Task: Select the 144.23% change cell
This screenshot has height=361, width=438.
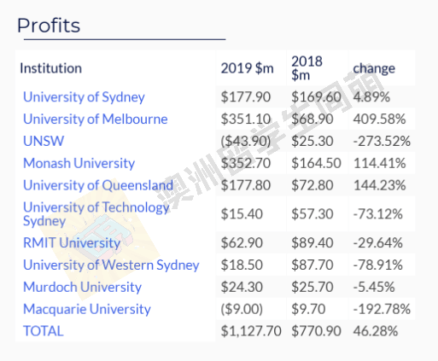Action: 379,185
